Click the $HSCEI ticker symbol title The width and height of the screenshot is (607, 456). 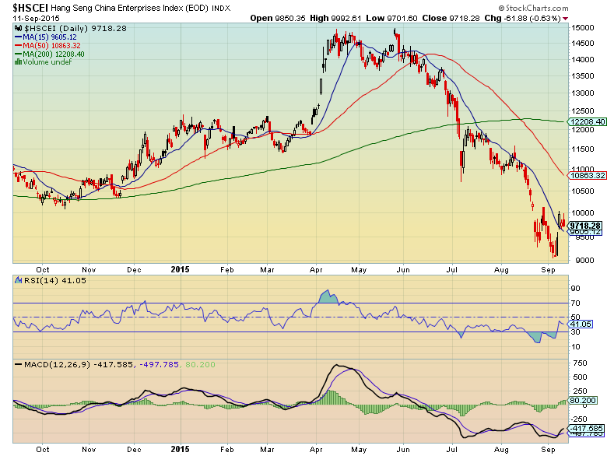pyautogui.click(x=24, y=6)
